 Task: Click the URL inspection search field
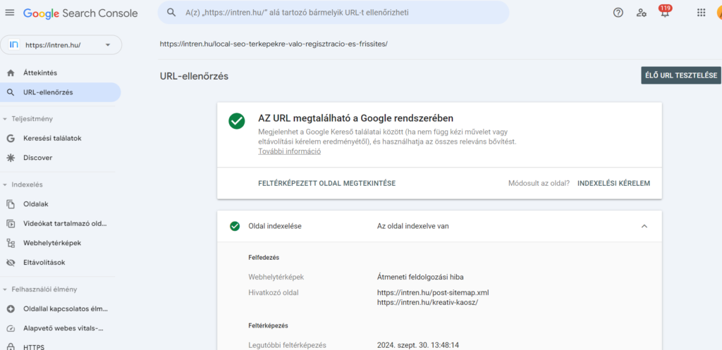click(x=334, y=13)
